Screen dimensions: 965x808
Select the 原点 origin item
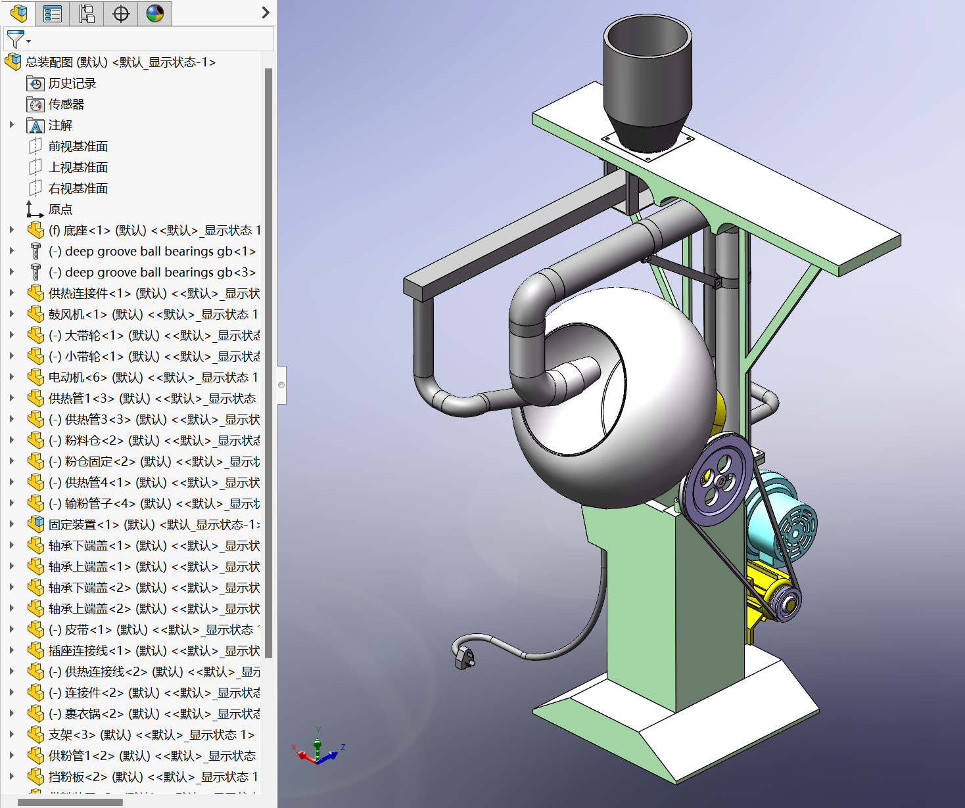60,210
